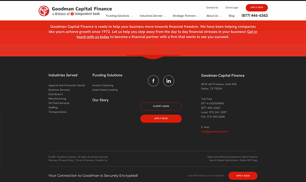Click the Our Story footer heading
Screen dimensions: 306x182
coord(100,100)
